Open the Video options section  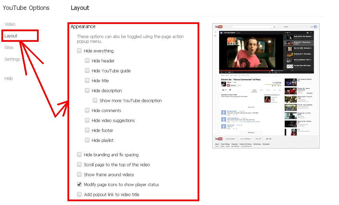(10, 24)
